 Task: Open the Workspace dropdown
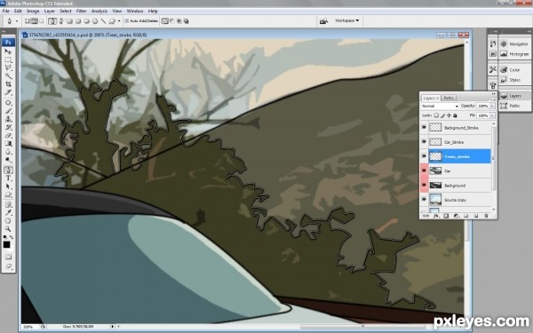coord(346,20)
